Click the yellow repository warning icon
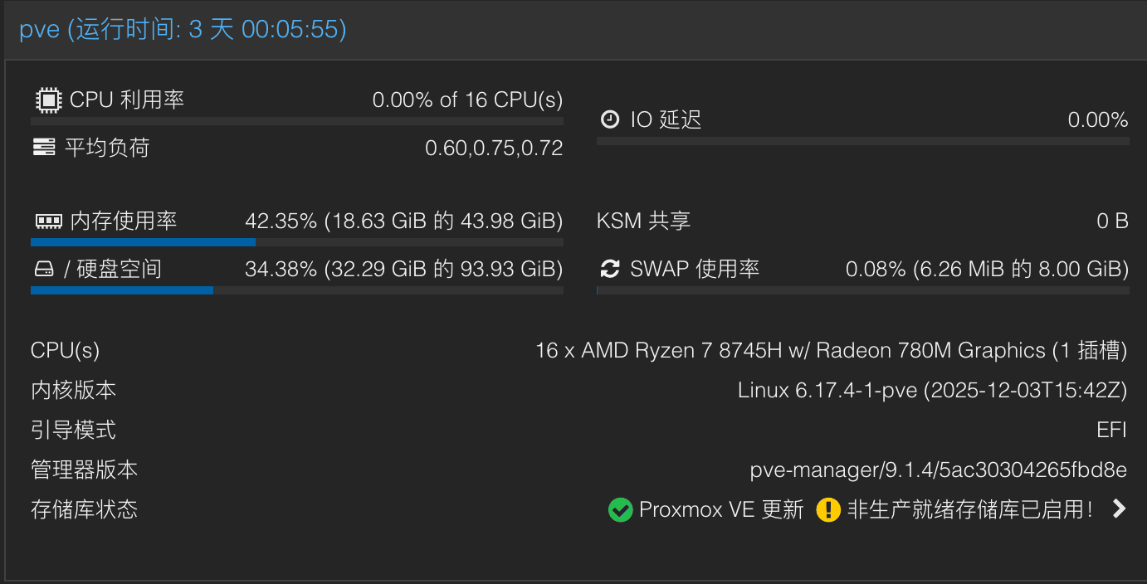The width and height of the screenshot is (1147, 584). click(828, 509)
